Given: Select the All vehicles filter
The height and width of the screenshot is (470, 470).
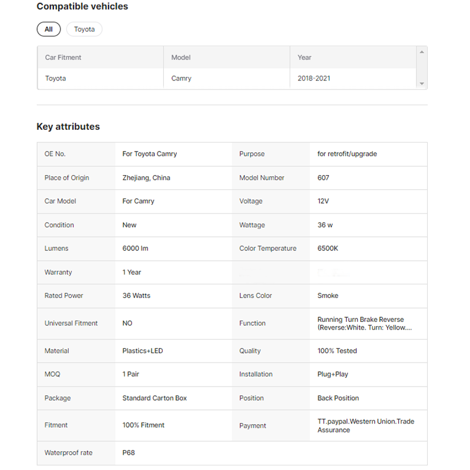Looking at the screenshot, I should (x=48, y=29).
